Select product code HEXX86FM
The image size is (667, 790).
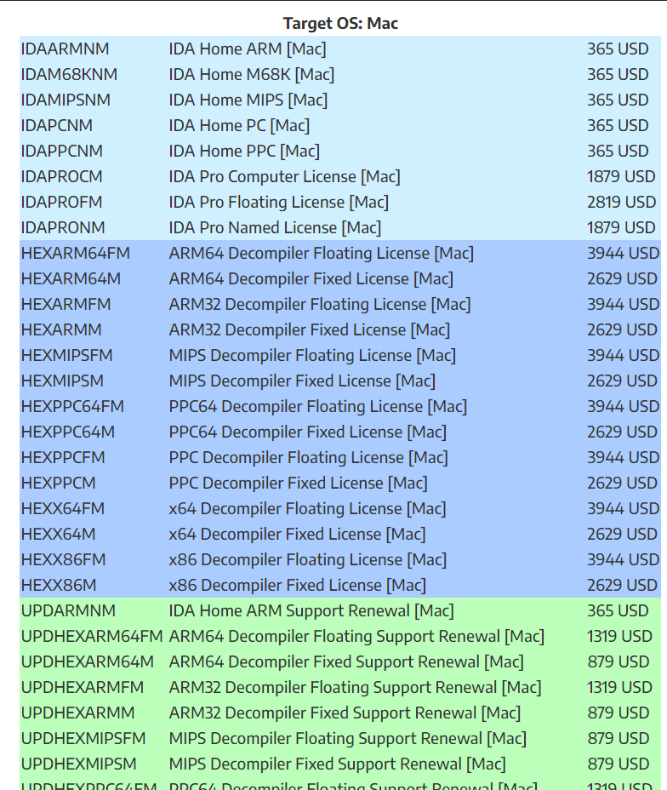click(64, 559)
